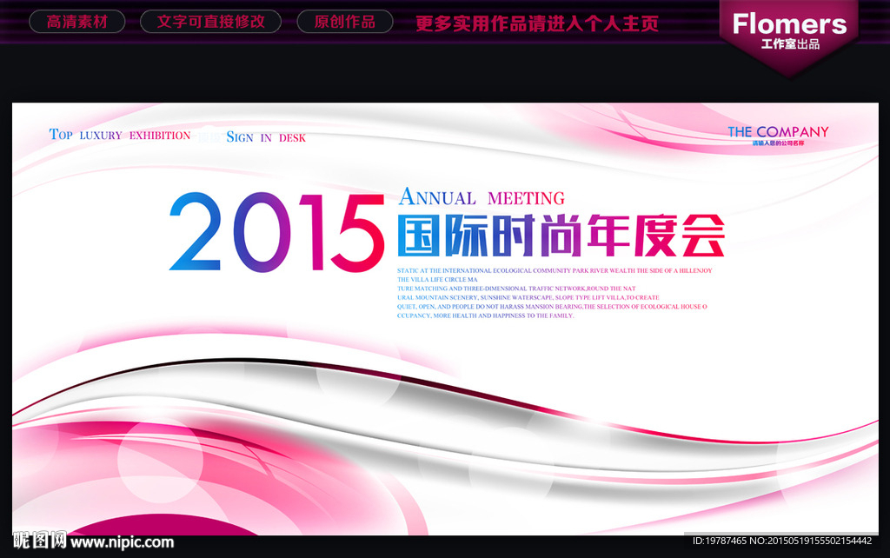Viewport: 890px width, 558px height.
Task: Click the 'TURE MATCHING AND THREE-DIMENSIONAL' line
Action: 516,289
